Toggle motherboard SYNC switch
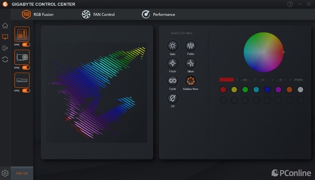Screen dimensions: 315x180 point(26,45)
